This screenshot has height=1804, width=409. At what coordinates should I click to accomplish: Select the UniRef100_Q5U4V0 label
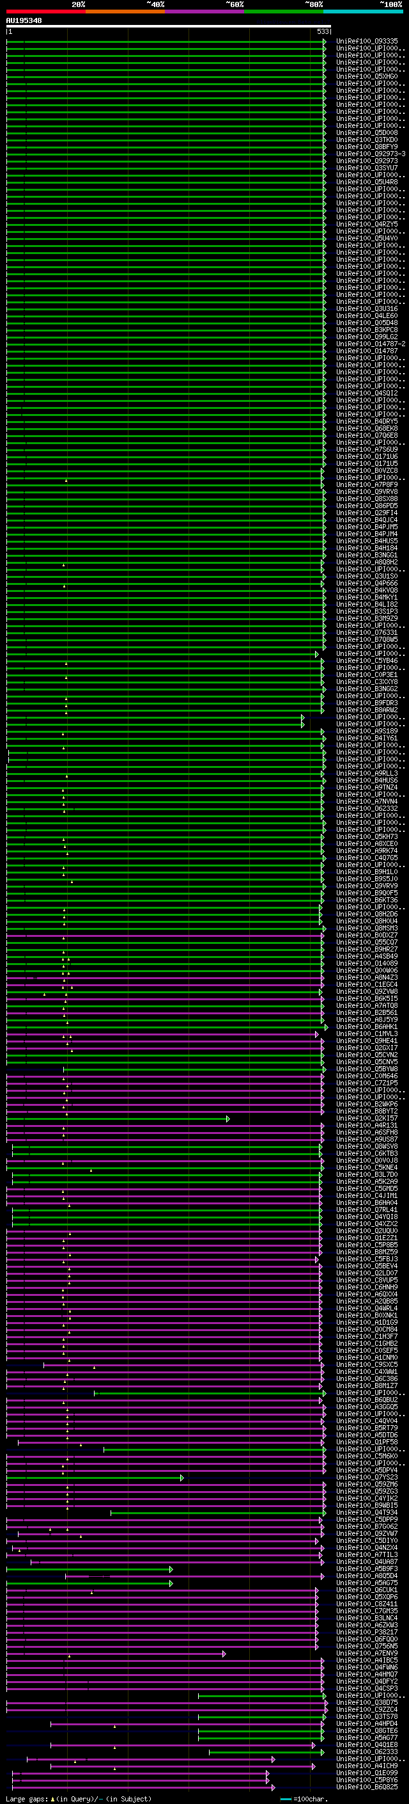point(367,238)
